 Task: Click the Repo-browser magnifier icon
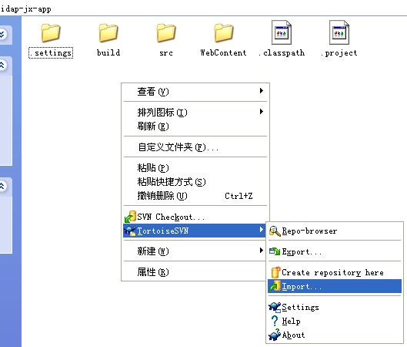[x=275, y=231]
